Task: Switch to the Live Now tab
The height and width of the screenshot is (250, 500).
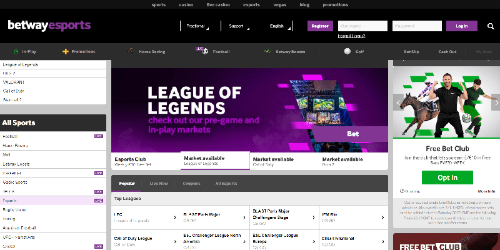Action: point(159,184)
